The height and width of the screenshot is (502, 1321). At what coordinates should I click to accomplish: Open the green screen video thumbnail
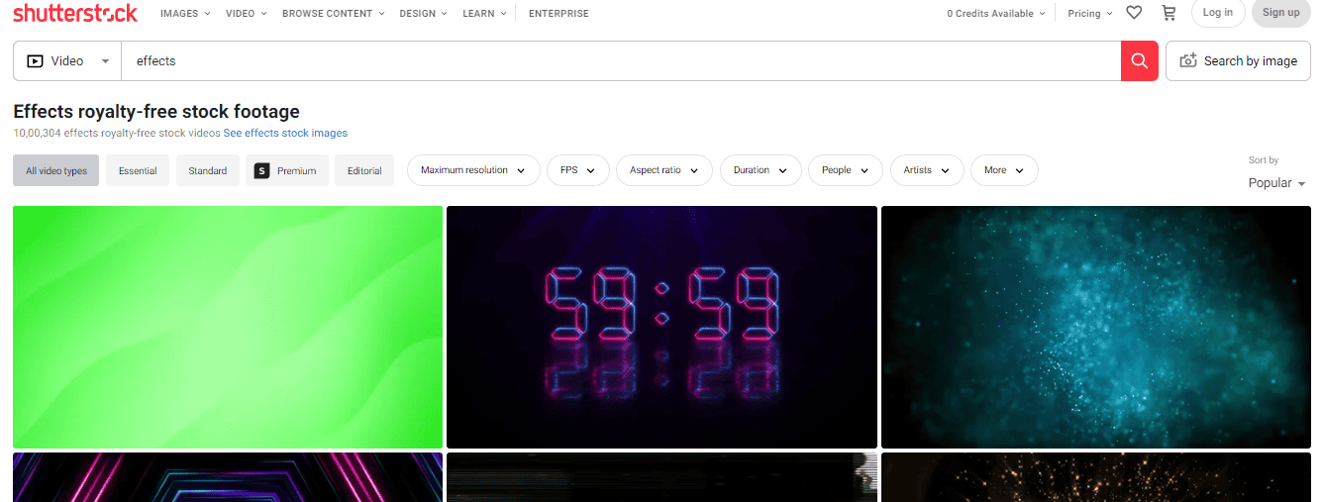click(x=228, y=328)
